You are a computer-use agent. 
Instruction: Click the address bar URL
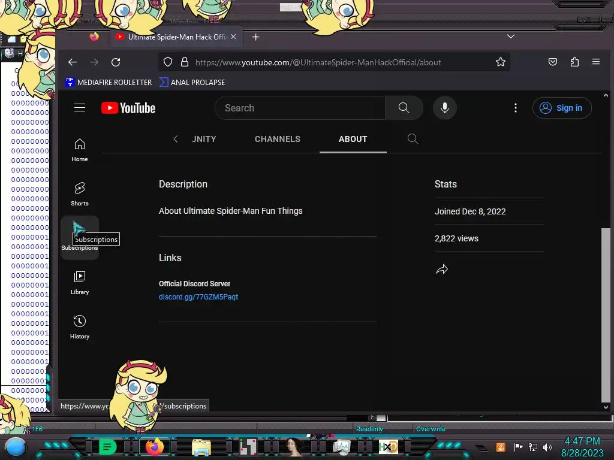pos(318,62)
